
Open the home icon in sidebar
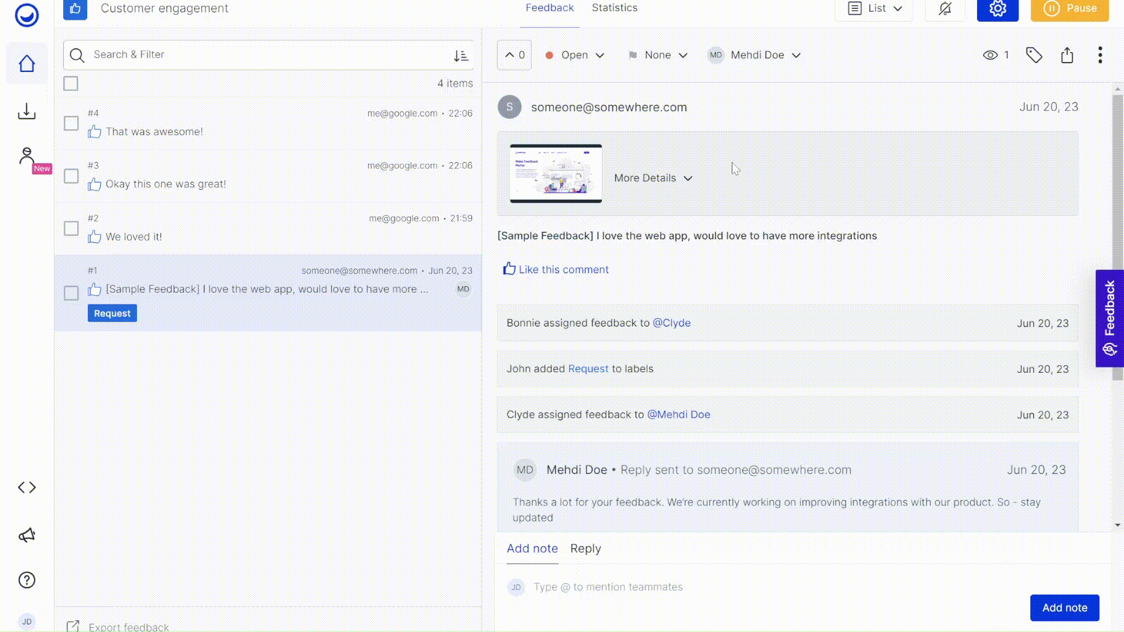click(27, 63)
